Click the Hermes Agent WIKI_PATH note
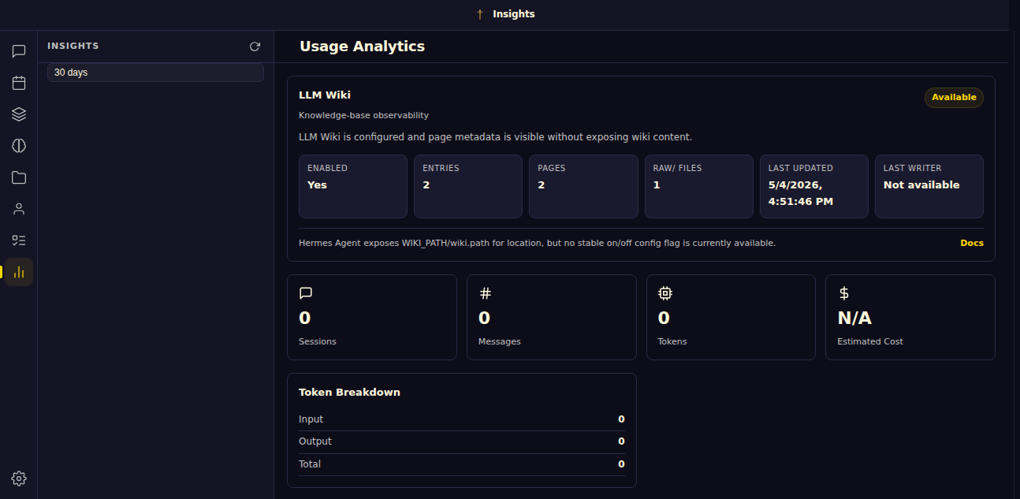Screen dimensions: 1020x499 point(537,243)
